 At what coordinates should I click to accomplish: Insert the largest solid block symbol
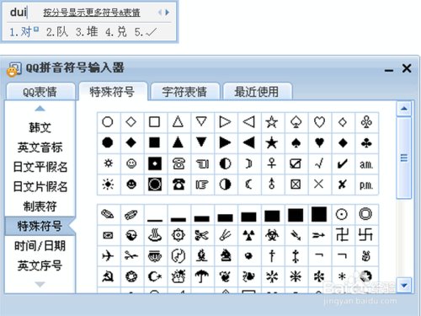point(319,214)
